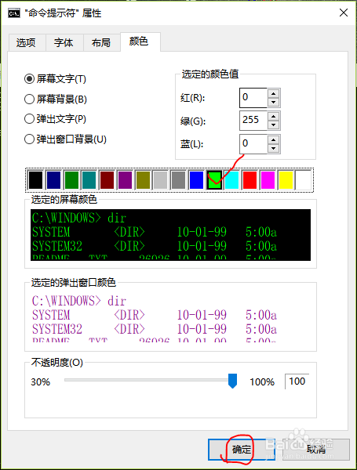Decrease green value with down arrow
357x470 pixels.
(x=273, y=125)
